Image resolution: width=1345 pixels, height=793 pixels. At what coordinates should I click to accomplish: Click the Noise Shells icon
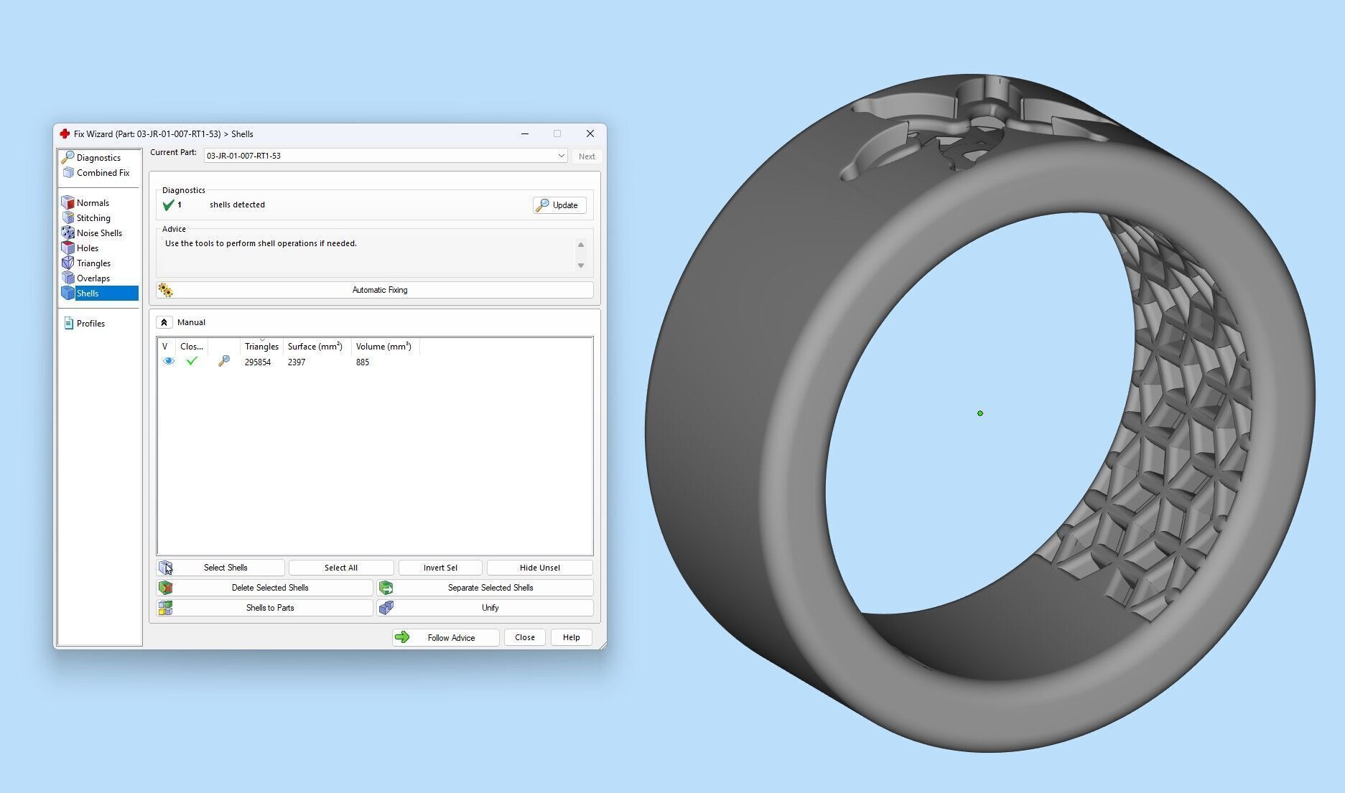pos(68,233)
